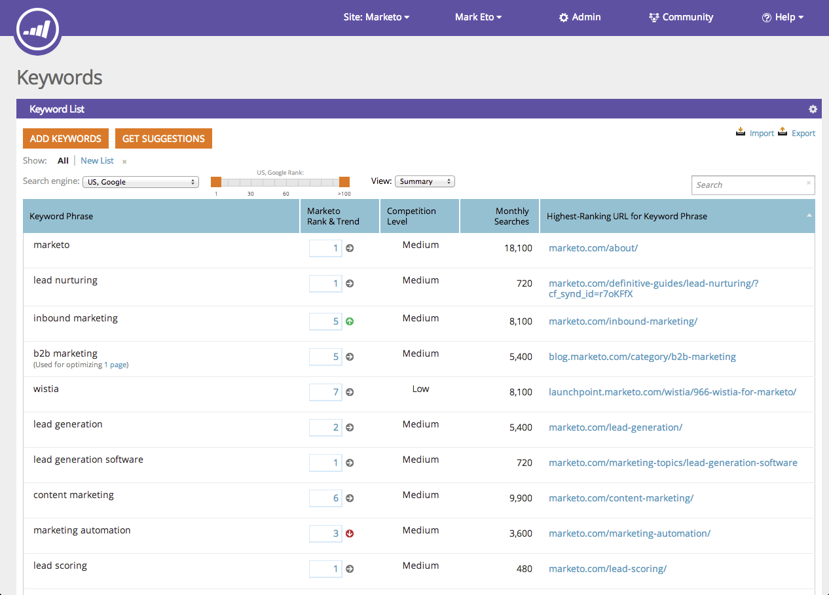829x595 pixels.
Task: Open the Help menu
Action: (x=783, y=17)
